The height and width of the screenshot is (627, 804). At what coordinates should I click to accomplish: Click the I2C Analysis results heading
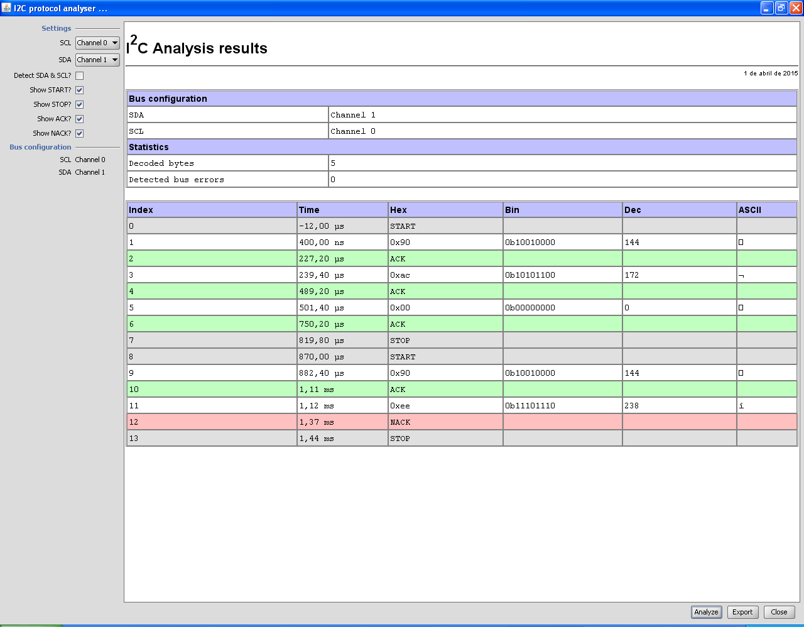coord(197,46)
